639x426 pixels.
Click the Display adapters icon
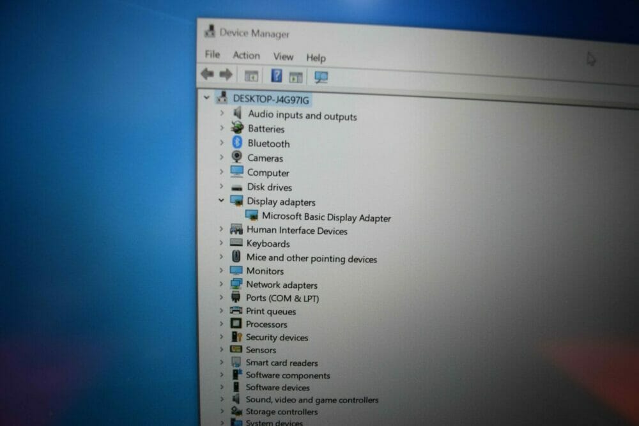pyautogui.click(x=236, y=200)
